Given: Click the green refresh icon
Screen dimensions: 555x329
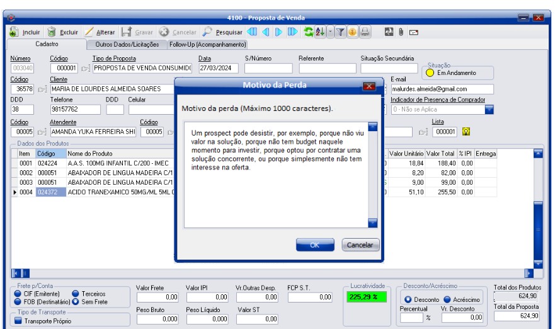Looking at the screenshot, I should click(309, 32).
